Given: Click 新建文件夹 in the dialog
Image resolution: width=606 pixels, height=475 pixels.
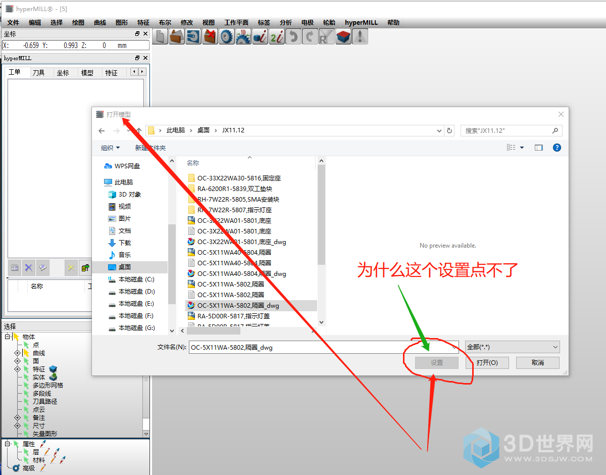Looking at the screenshot, I should tap(150, 148).
